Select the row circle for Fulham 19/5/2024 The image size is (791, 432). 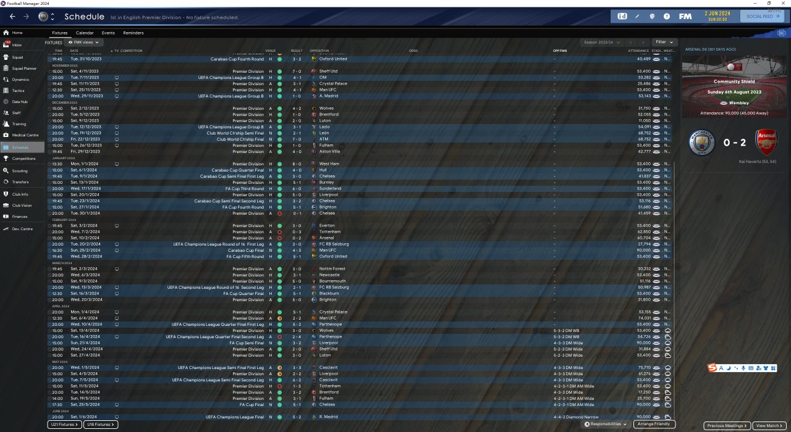pos(50,399)
